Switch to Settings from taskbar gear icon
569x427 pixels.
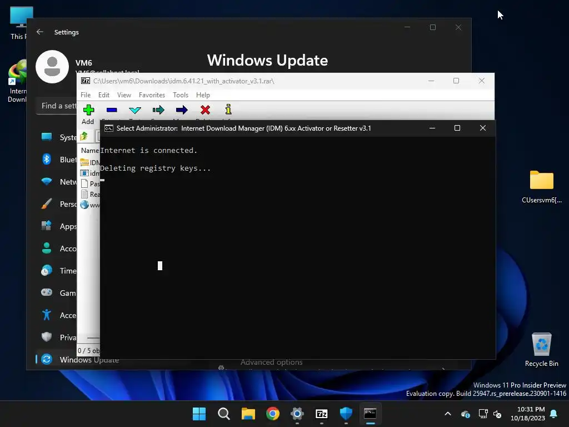pos(297,414)
